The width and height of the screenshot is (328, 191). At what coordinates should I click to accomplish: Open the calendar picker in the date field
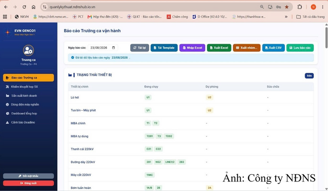point(113,48)
